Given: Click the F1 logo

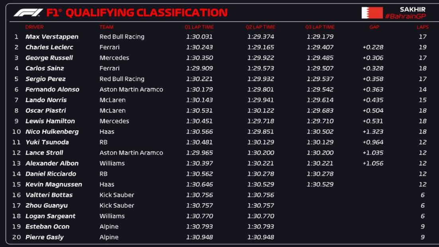Looking at the screenshot, I should pyautogui.click(x=28, y=13).
